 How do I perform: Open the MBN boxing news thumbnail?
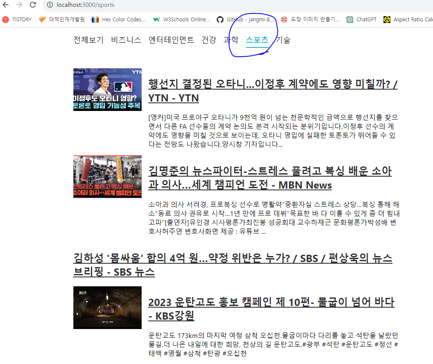(108, 177)
